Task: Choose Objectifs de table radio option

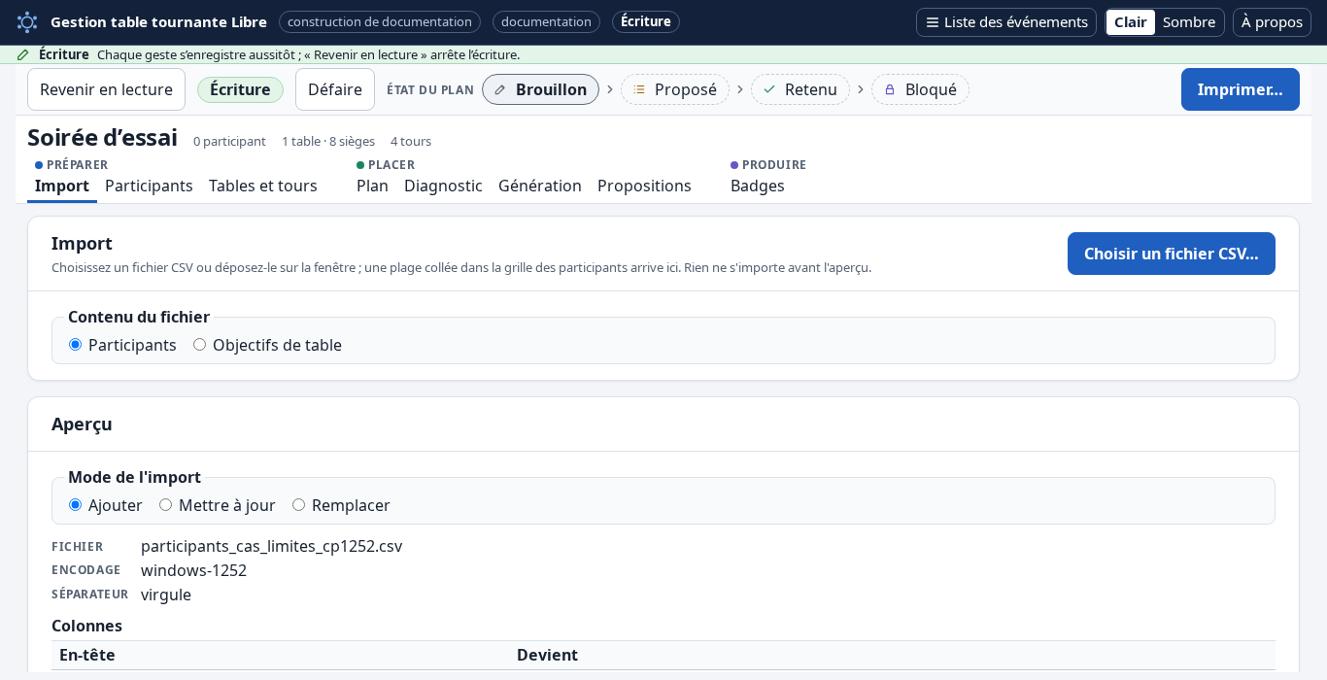Action: (x=199, y=345)
